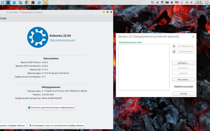This screenshot has width=210, height=131.
Task: Select kernel version 5.15.0-47-generic text
Action: click(x=55, y=73)
